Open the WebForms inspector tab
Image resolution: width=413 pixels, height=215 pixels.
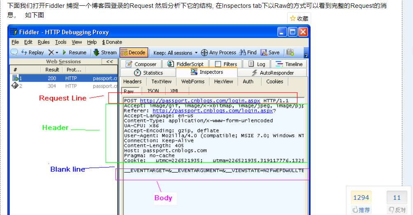(x=193, y=82)
